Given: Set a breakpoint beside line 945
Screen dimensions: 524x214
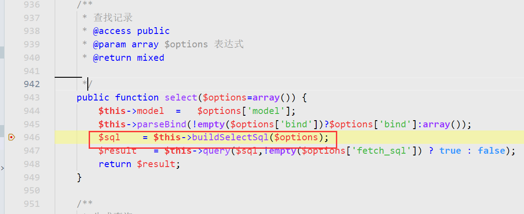Looking at the screenshot, I should pos(12,124).
